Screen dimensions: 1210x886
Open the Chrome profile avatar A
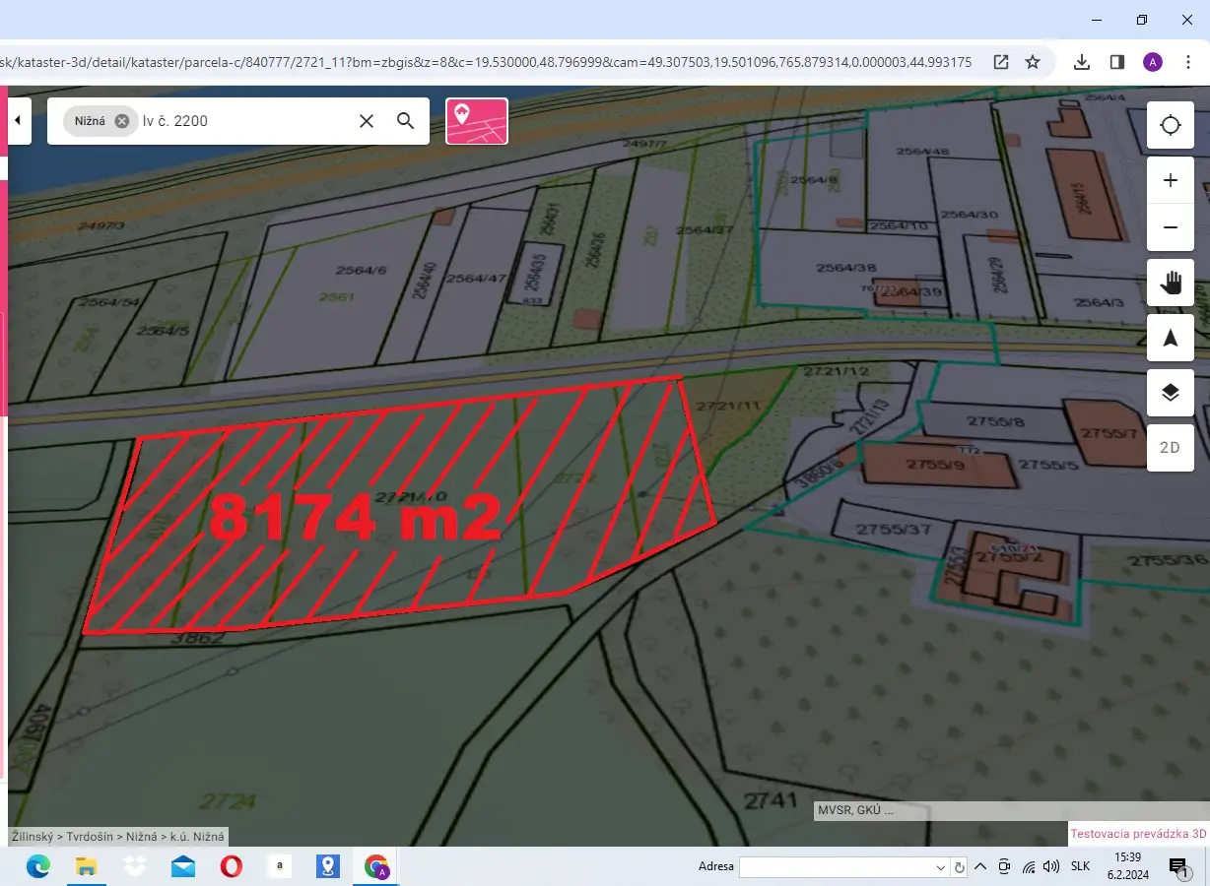(1153, 62)
